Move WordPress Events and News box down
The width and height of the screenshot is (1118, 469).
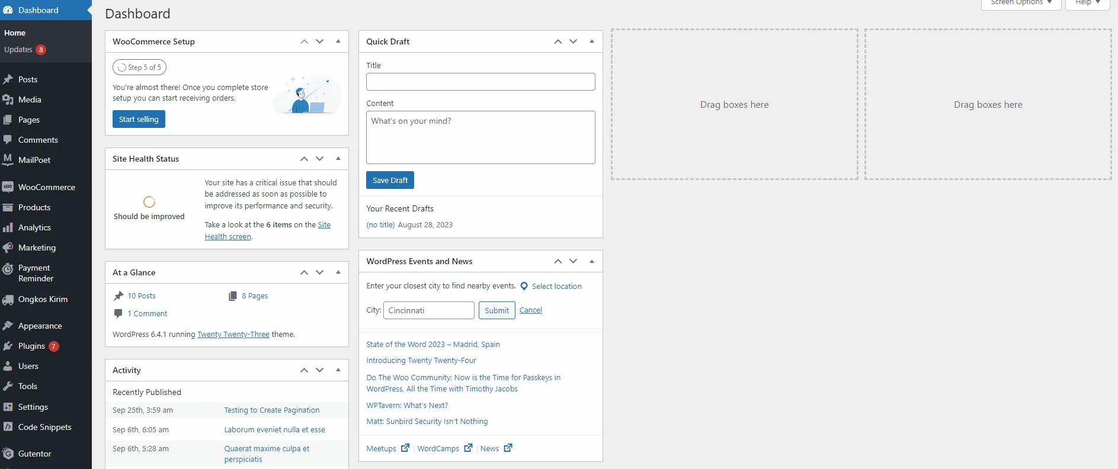coord(574,261)
